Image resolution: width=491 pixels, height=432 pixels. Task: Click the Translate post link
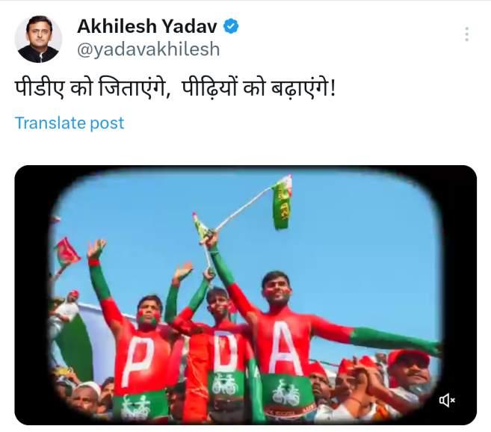(70, 123)
